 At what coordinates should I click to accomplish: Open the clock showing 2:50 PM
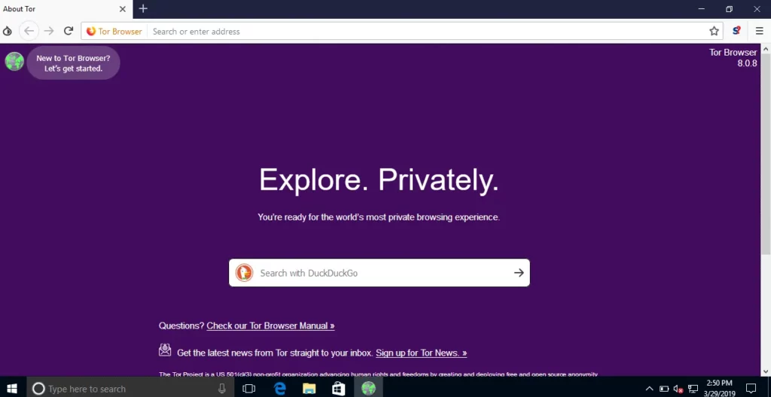(x=719, y=389)
